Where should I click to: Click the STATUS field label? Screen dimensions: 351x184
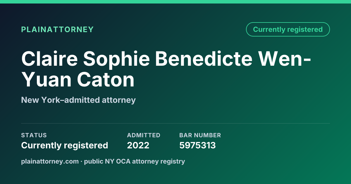(x=34, y=135)
